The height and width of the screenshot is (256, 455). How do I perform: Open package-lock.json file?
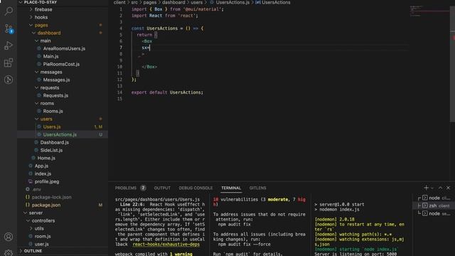tap(52, 197)
